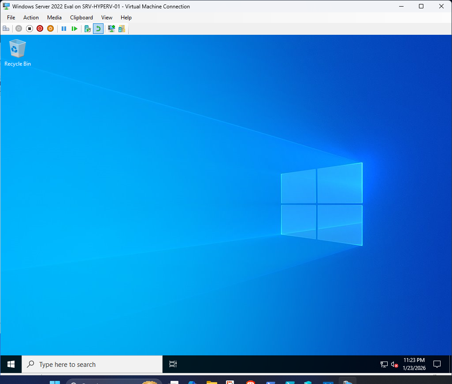The height and width of the screenshot is (384, 452).
Task: Click the red Shut Down guest icon
Action: click(40, 28)
